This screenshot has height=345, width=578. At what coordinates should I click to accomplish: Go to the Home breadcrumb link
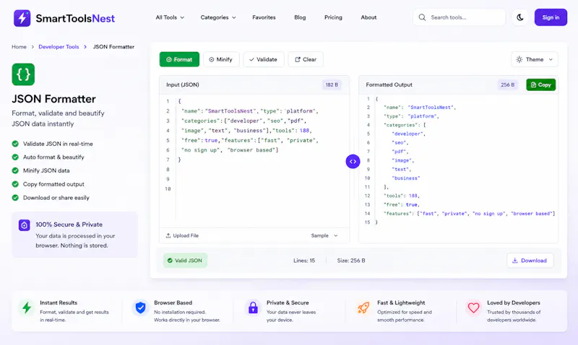click(x=19, y=47)
